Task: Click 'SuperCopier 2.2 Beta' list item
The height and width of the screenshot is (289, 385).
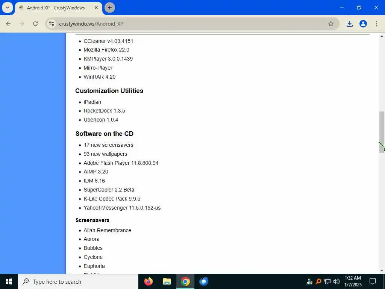Action: [x=109, y=190]
